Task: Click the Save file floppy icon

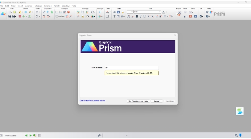Action: point(10,16)
